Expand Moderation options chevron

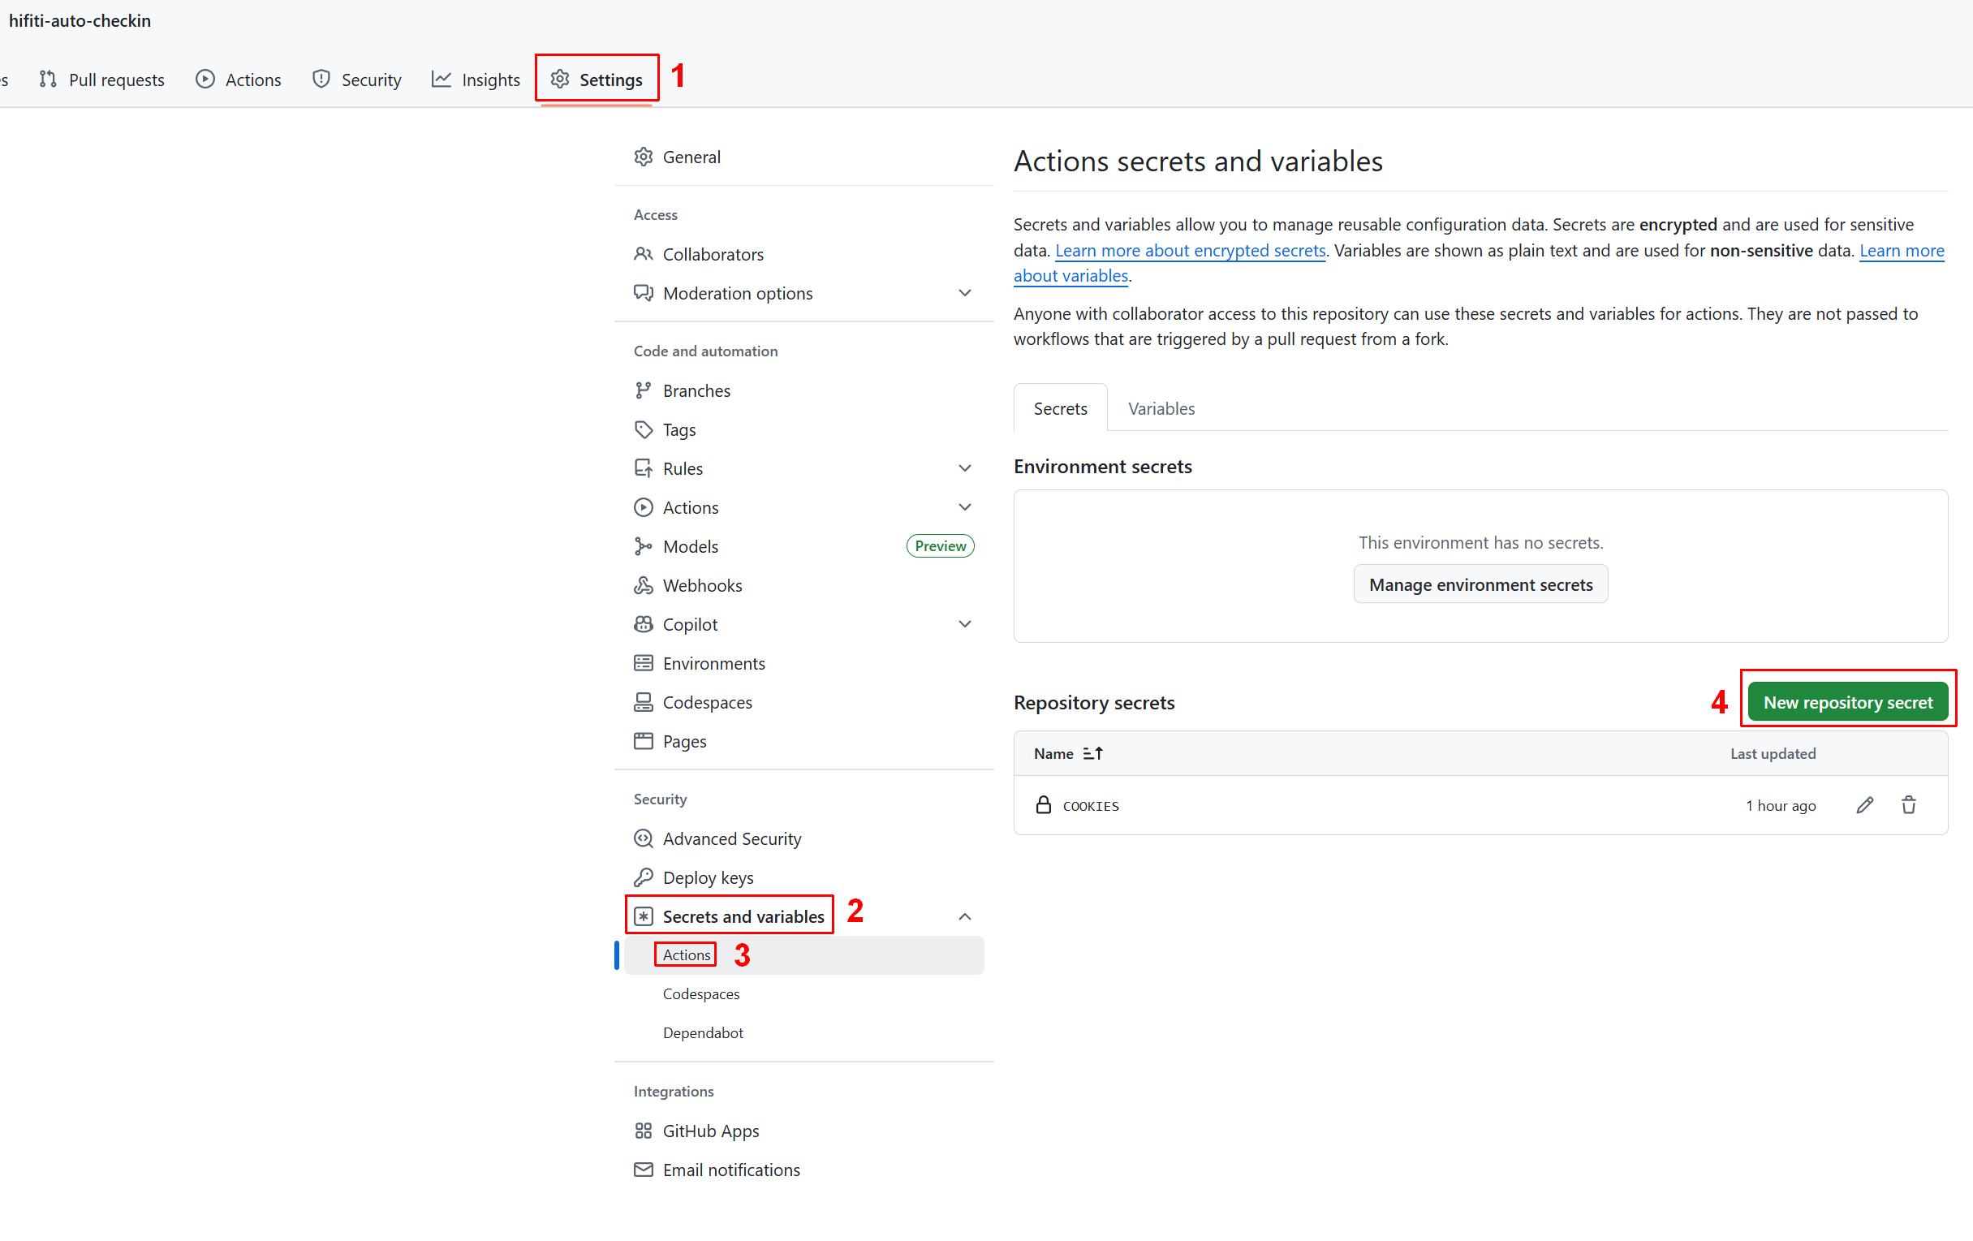(964, 293)
